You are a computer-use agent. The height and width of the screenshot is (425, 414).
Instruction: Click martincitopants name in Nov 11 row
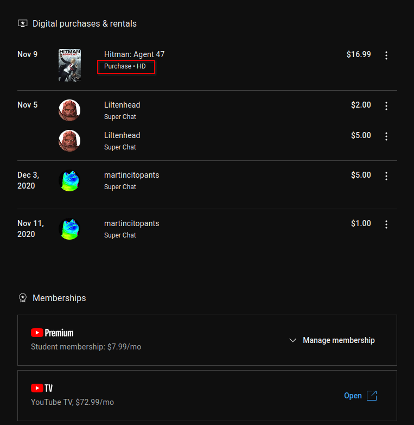click(132, 223)
